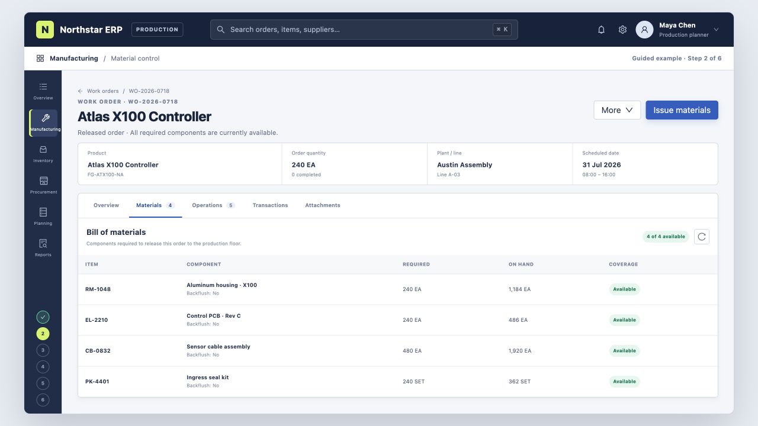Click 'Control PCB · Rev C' component

tap(214, 316)
